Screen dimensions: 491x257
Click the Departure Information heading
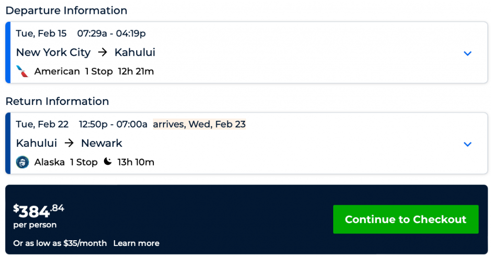coord(66,11)
